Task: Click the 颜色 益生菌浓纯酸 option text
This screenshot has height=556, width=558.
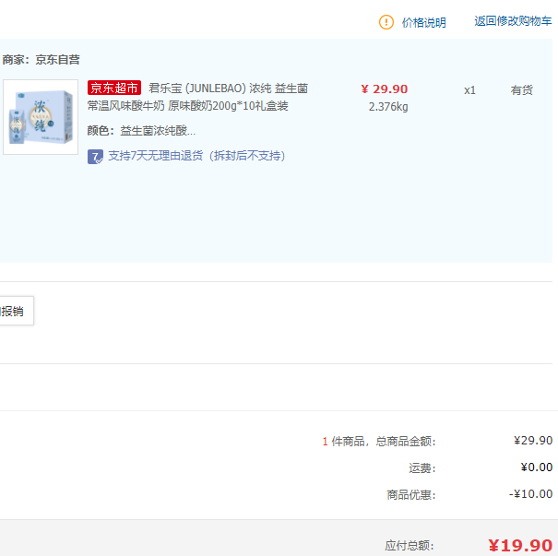Action: (141, 131)
